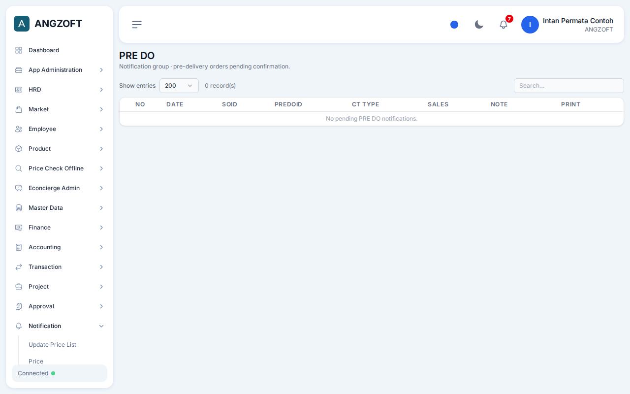Click the HRD id-card icon

pyautogui.click(x=19, y=90)
